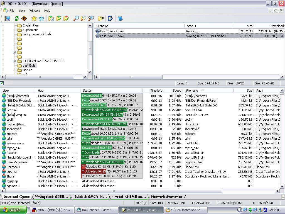Click the download icon beside user Seerumi
The width and height of the screenshot is (285, 214).
(x=4, y=110)
